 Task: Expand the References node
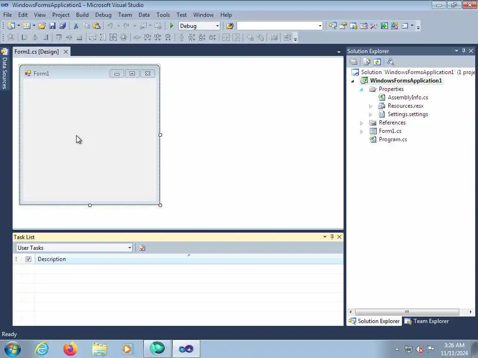(362, 123)
